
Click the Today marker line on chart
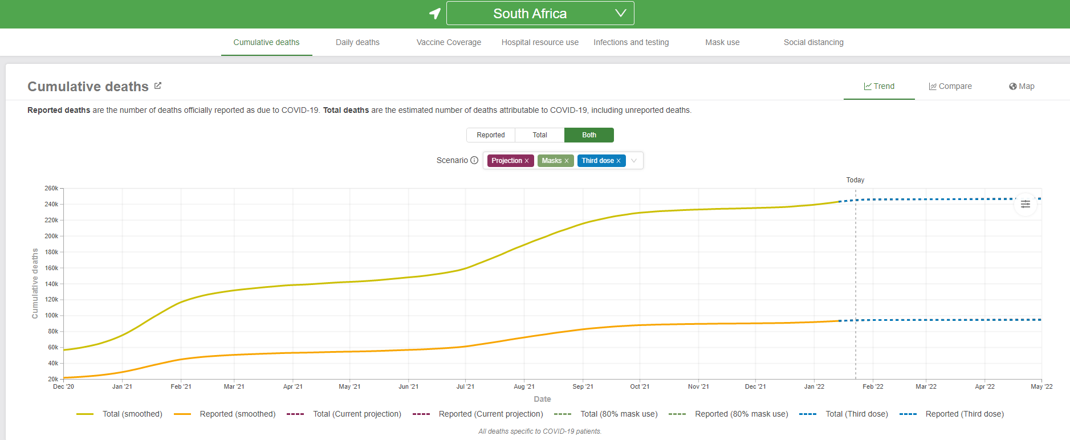pyautogui.click(x=856, y=285)
